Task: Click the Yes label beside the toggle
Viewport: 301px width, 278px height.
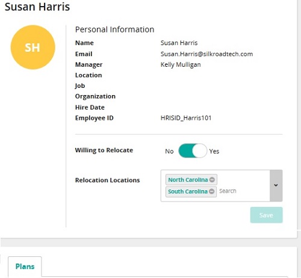Action: click(x=214, y=151)
